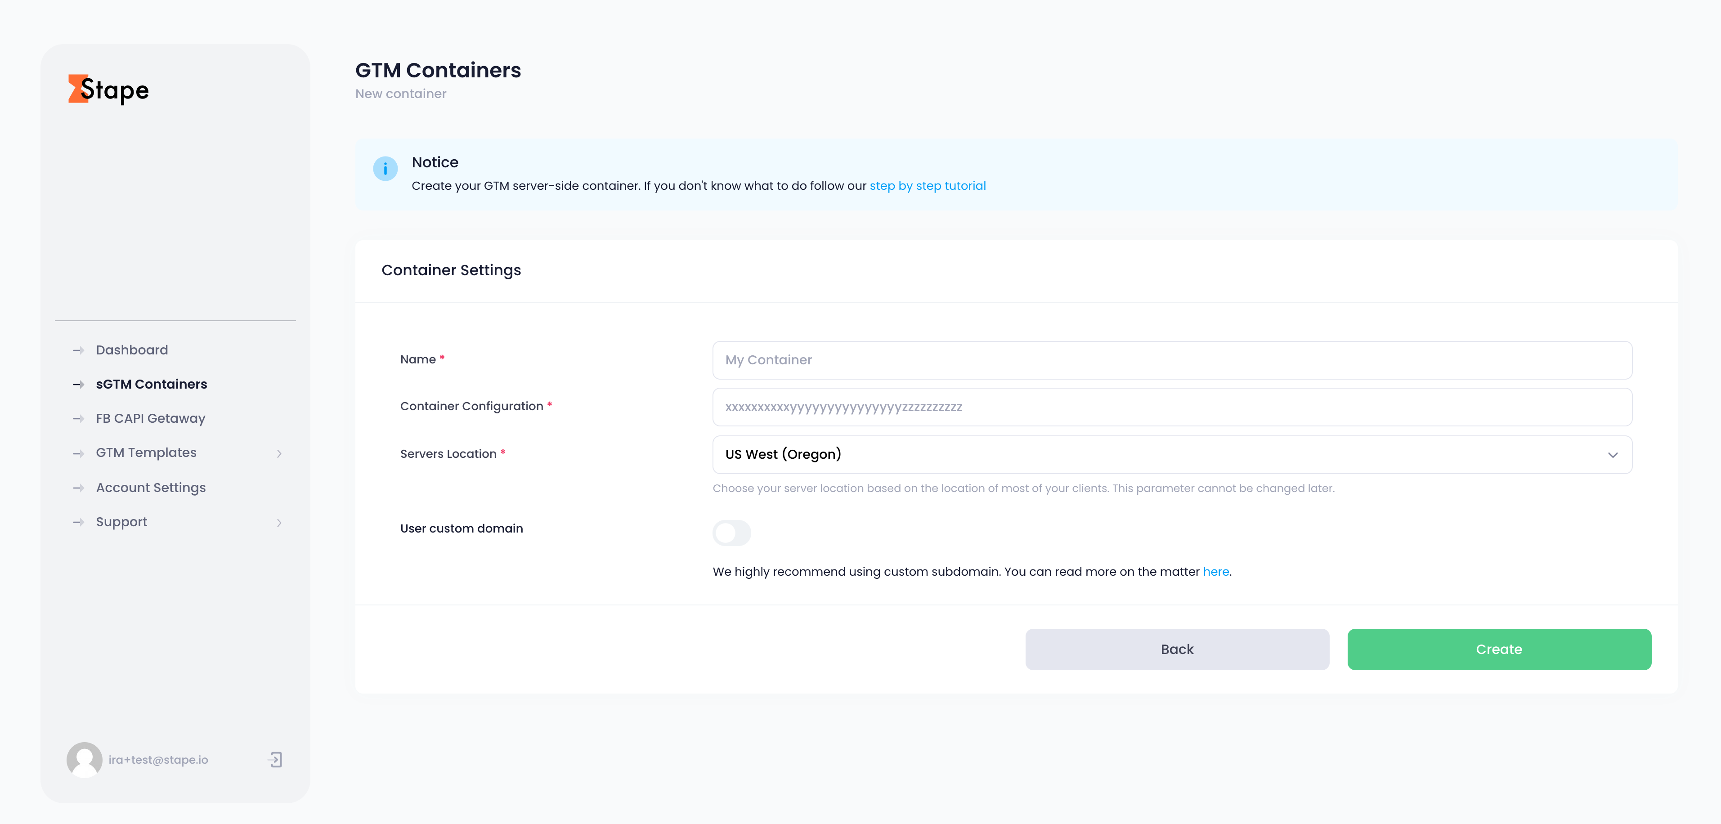The height and width of the screenshot is (824, 1721).
Task: Open Account Settings from the sidebar
Action: 150,487
